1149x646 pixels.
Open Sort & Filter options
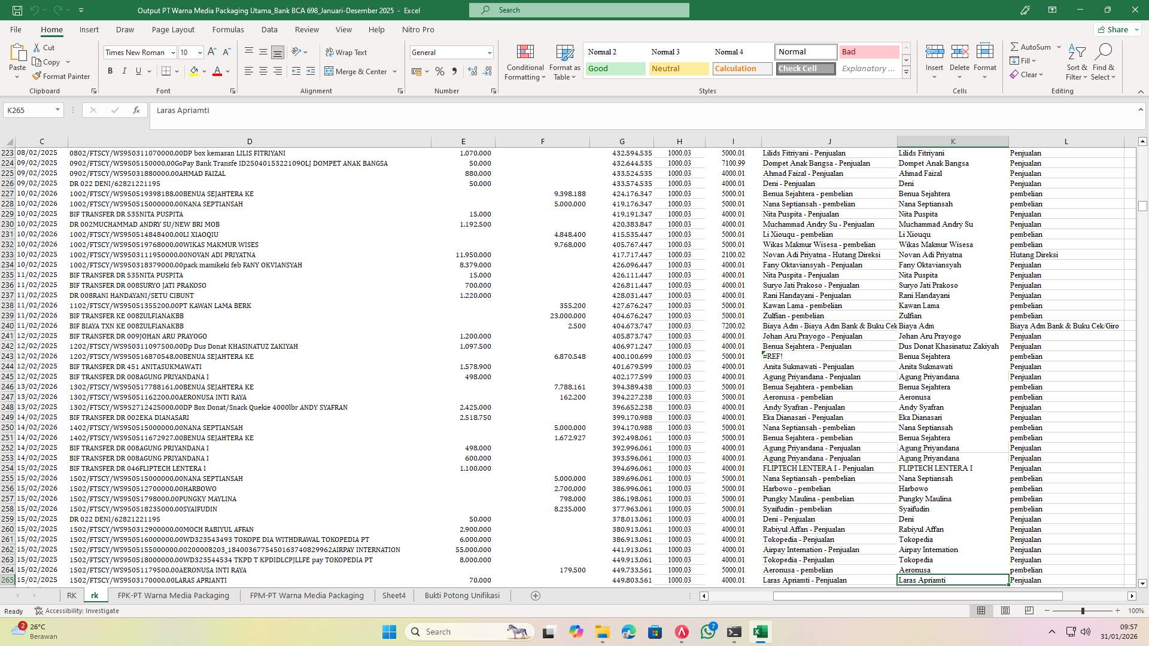[1076, 62]
